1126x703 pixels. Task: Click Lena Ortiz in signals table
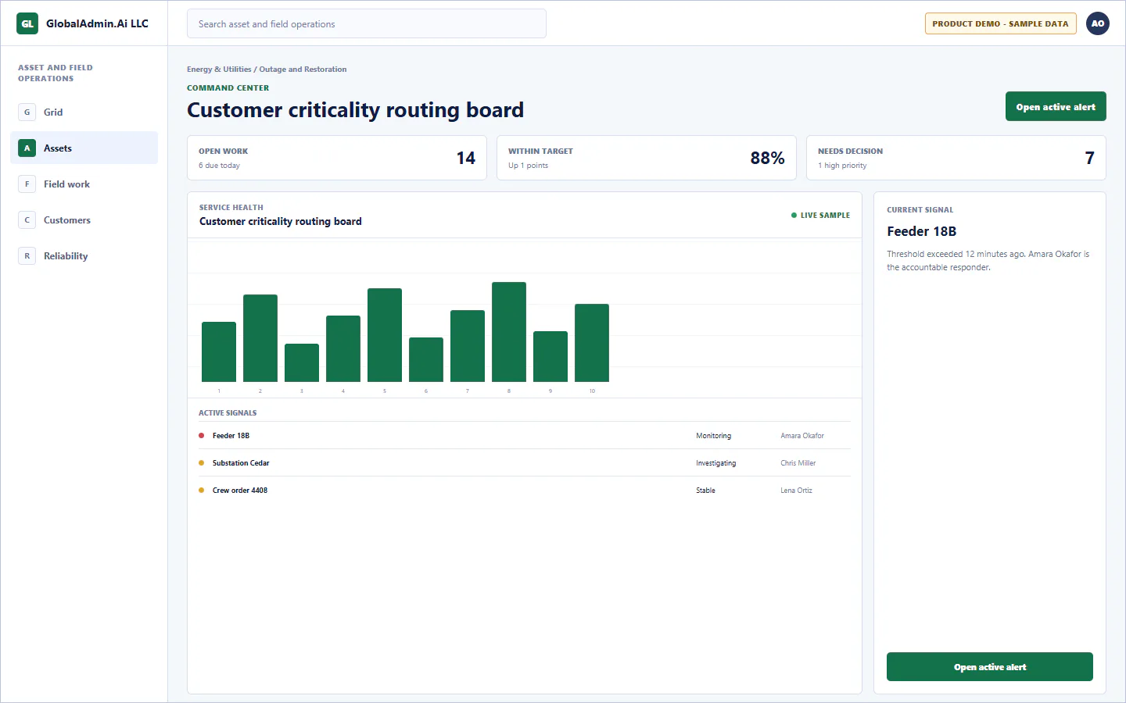[x=796, y=491]
